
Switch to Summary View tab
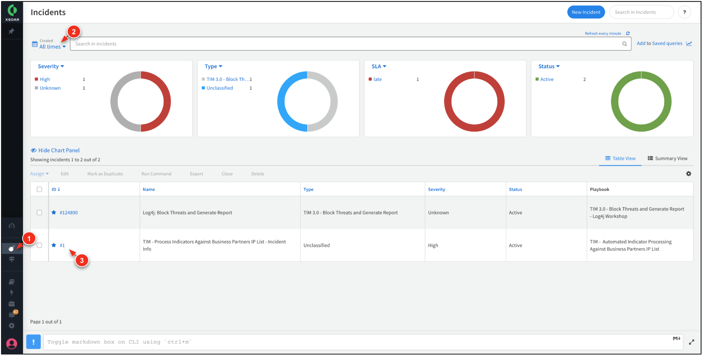tap(667, 158)
